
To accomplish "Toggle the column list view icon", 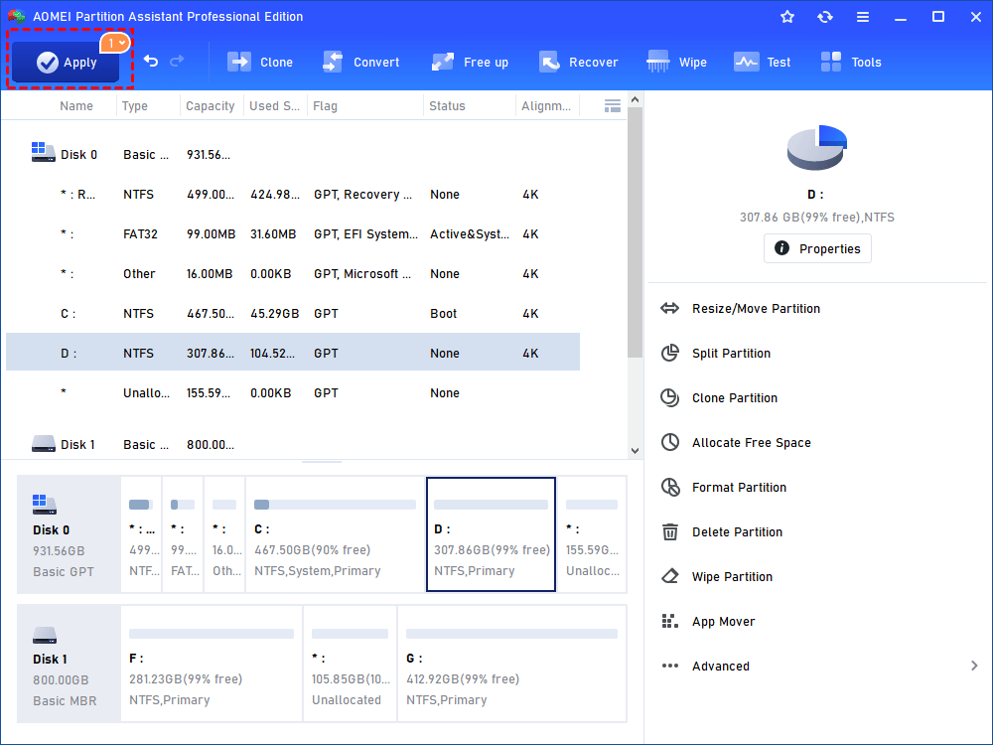I will click(x=613, y=106).
